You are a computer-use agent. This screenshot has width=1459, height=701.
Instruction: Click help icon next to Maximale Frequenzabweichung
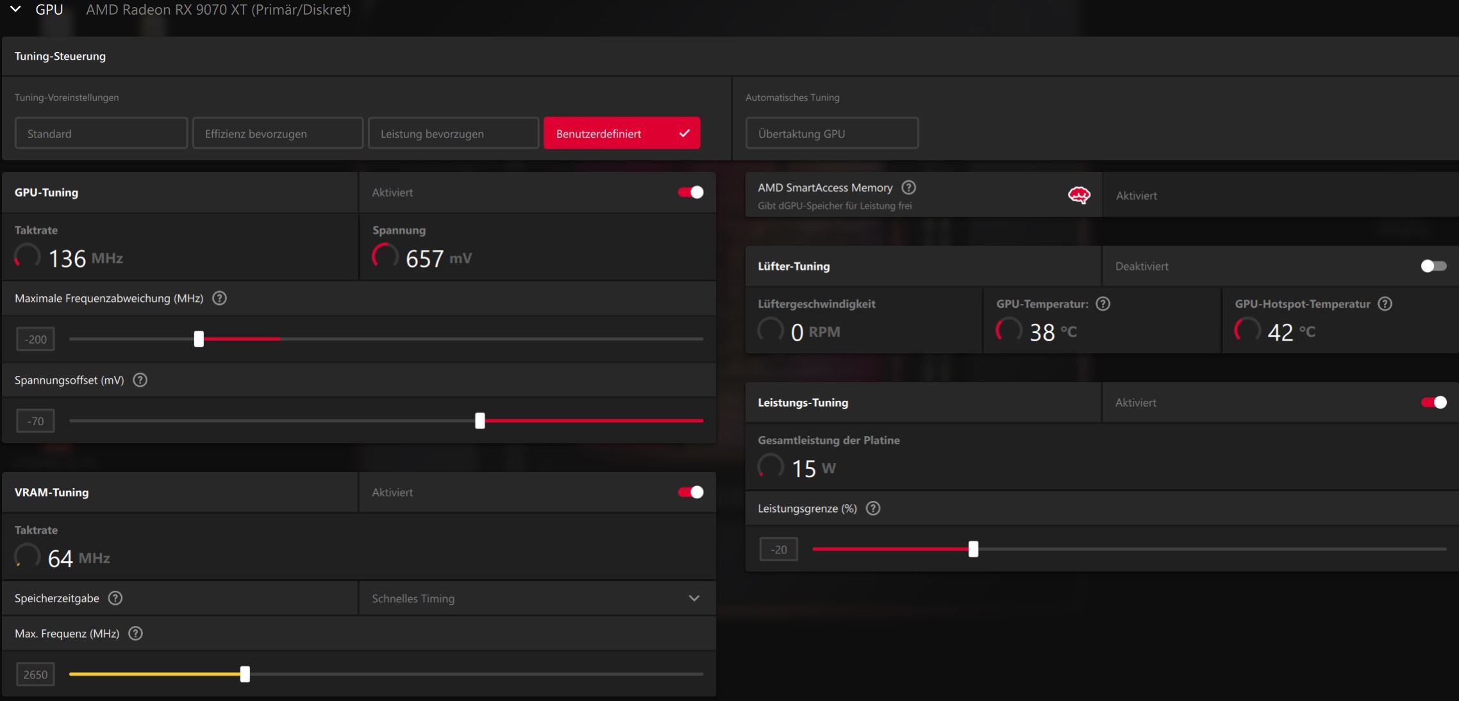(219, 298)
